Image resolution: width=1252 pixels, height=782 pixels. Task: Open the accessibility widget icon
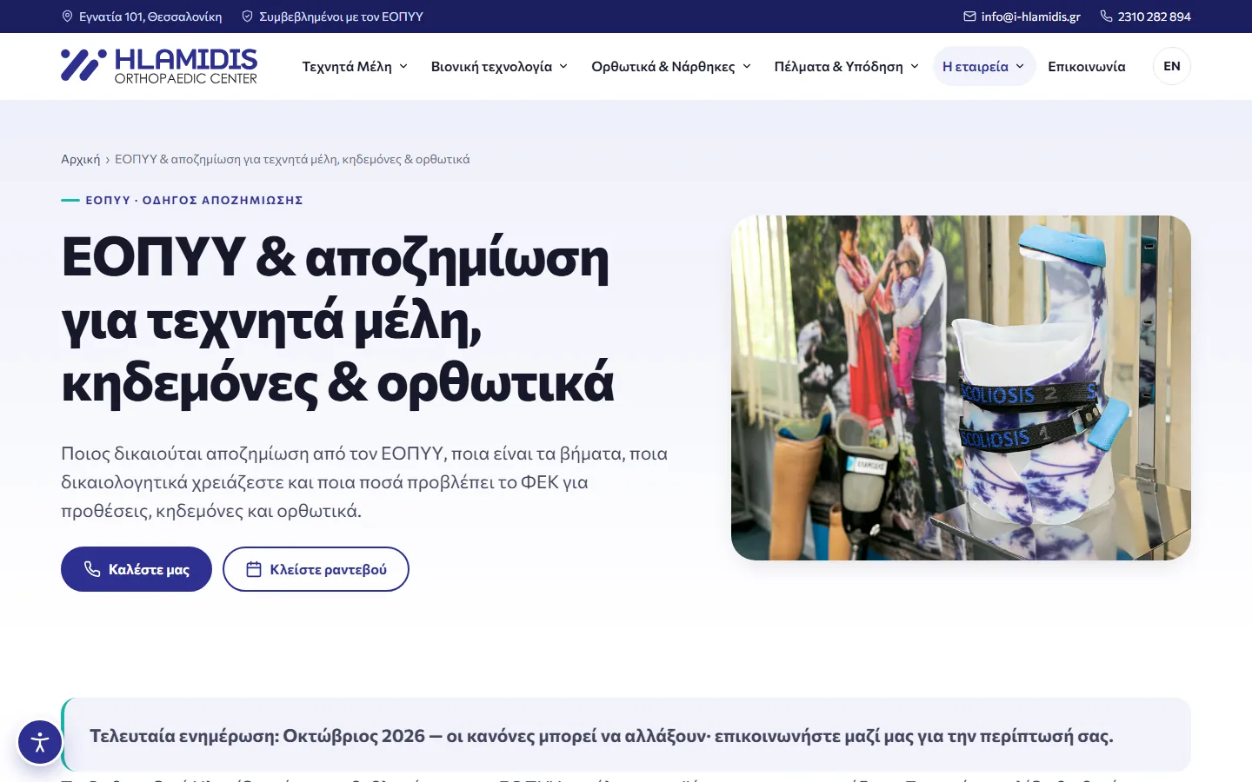(40, 742)
